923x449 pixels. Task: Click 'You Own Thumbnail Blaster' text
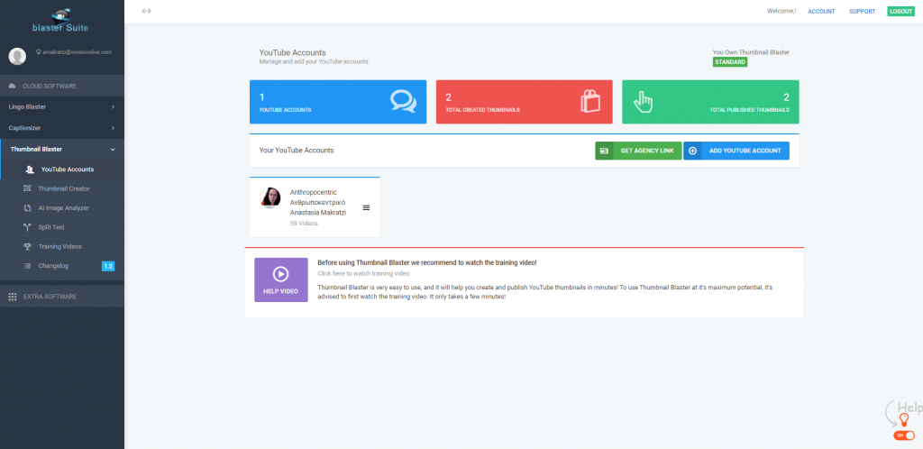click(751, 52)
